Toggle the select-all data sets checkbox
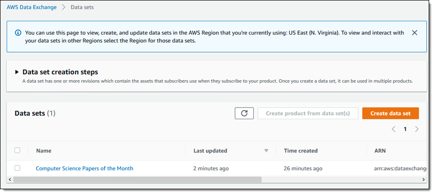The height and width of the screenshot is (194, 434). 17,151
